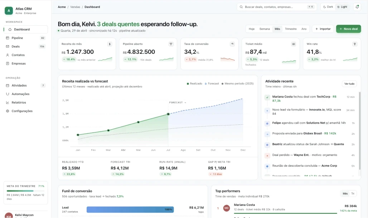Click the Acme breadcrumb link
The image size is (368, 218).
pyautogui.click(x=62, y=7)
